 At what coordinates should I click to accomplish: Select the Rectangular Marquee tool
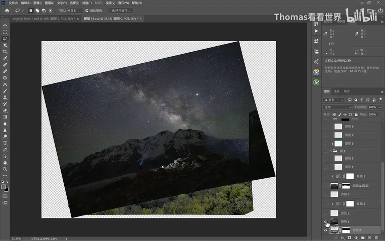coord(5,32)
